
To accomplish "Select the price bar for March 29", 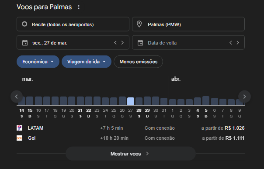I will pyautogui.click(x=147, y=101).
